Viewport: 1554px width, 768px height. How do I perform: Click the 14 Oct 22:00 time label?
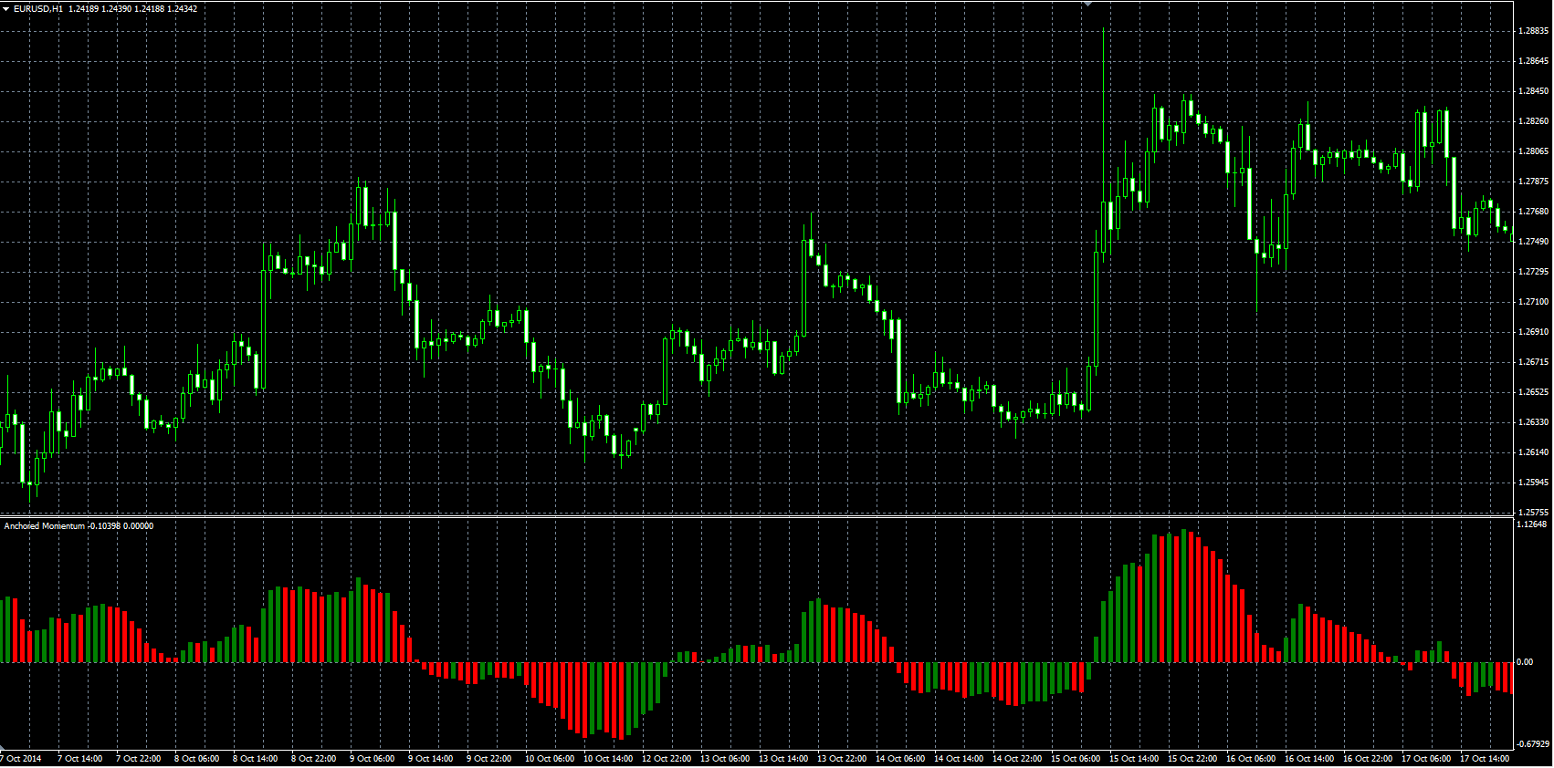(x=1017, y=759)
